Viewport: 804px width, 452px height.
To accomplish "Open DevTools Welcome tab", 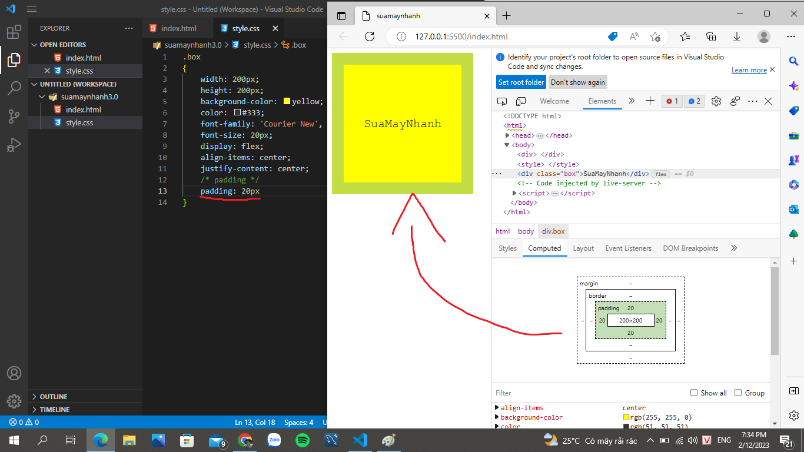I will (554, 101).
